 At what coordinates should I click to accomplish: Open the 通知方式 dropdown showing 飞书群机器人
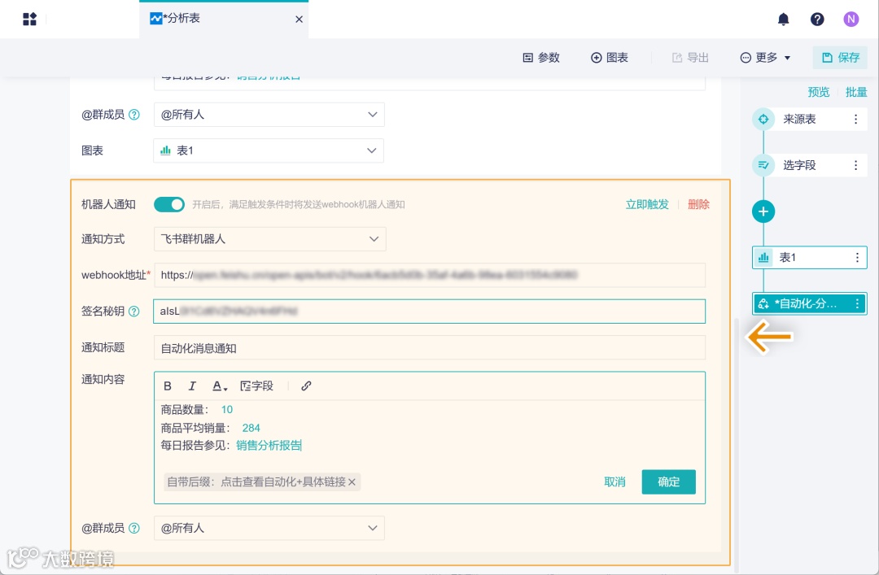coord(269,239)
